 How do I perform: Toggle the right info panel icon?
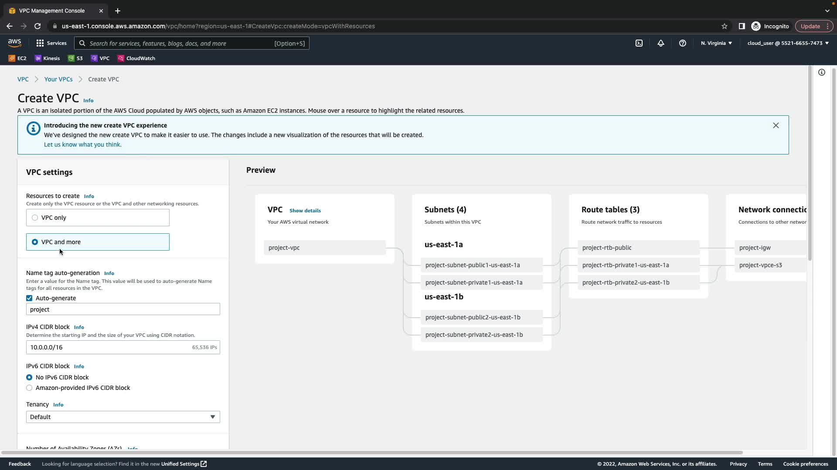(822, 72)
